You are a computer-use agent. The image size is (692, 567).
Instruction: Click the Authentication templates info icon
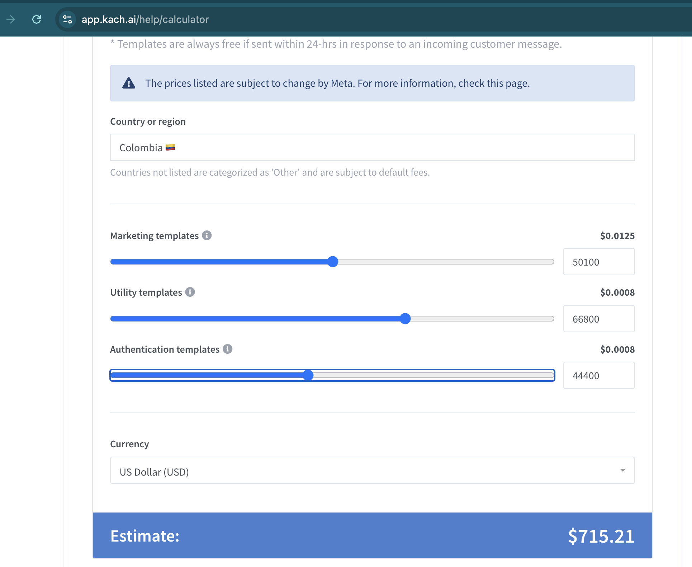point(228,349)
